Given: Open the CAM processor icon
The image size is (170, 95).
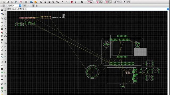Looking at the screenshot, I should [16, 2].
